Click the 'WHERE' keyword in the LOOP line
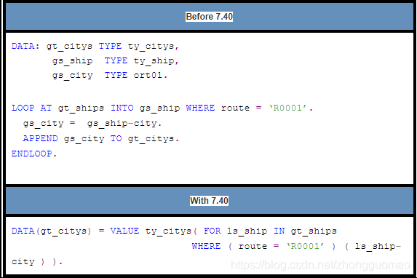417x278 pixels. [200, 108]
